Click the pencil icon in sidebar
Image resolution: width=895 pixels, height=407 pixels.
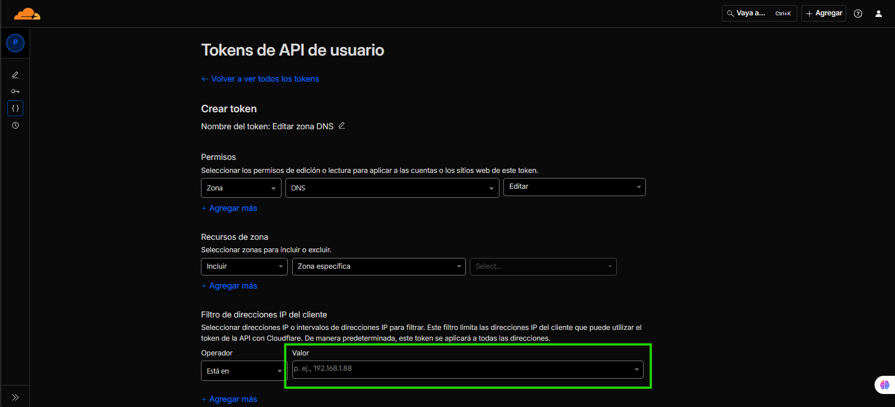coord(15,75)
